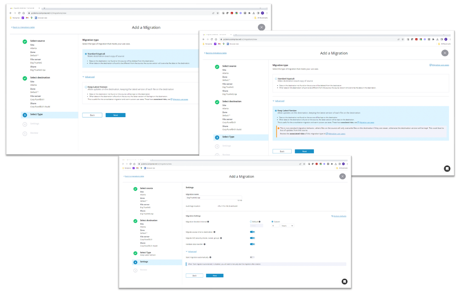Collapse Advanced section below the orange risk warning's page heading
Image resolution: width=459 pixels, height=291 pixels.
pyautogui.click(x=280, y=100)
